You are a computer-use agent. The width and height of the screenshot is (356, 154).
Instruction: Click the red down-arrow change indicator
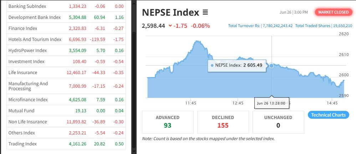[x=170, y=26]
